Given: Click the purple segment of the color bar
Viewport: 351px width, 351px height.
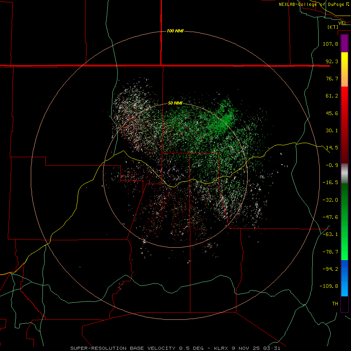Looking at the screenshot, I should [344, 43].
